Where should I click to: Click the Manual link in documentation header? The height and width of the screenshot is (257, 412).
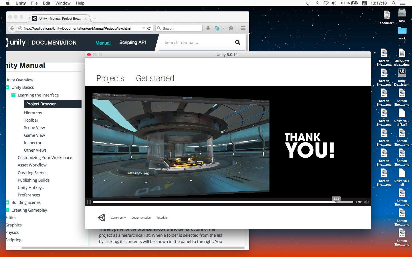pos(103,43)
